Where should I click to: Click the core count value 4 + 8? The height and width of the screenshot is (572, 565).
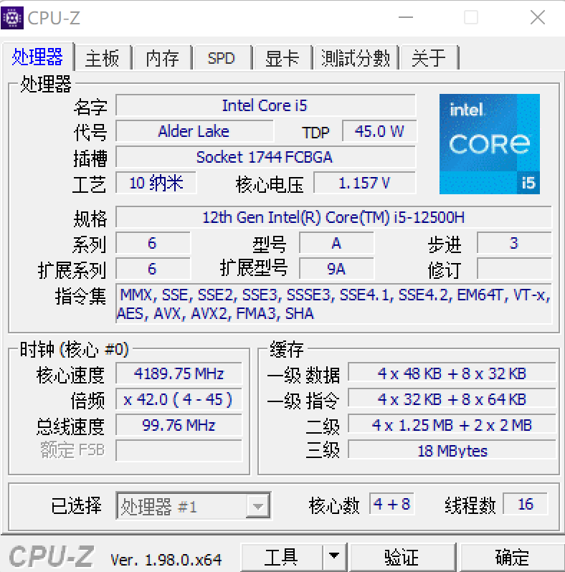tap(392, 504)
